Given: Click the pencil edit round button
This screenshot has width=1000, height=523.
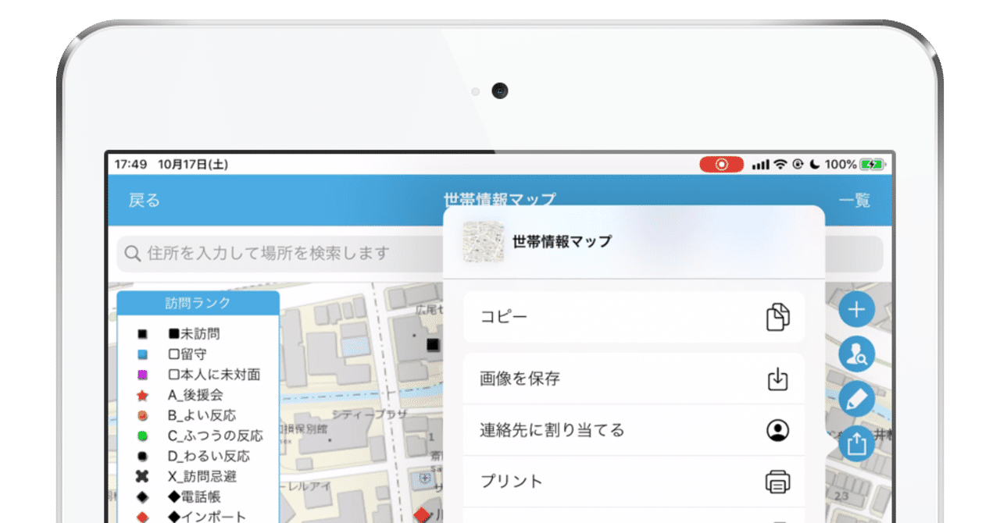Looking at the screenshot, I should click(x=856, y=400).
